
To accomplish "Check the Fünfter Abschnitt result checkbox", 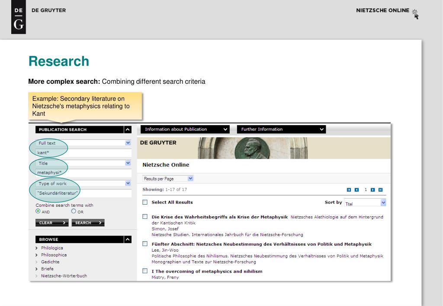I will click(x=145, y=244).
